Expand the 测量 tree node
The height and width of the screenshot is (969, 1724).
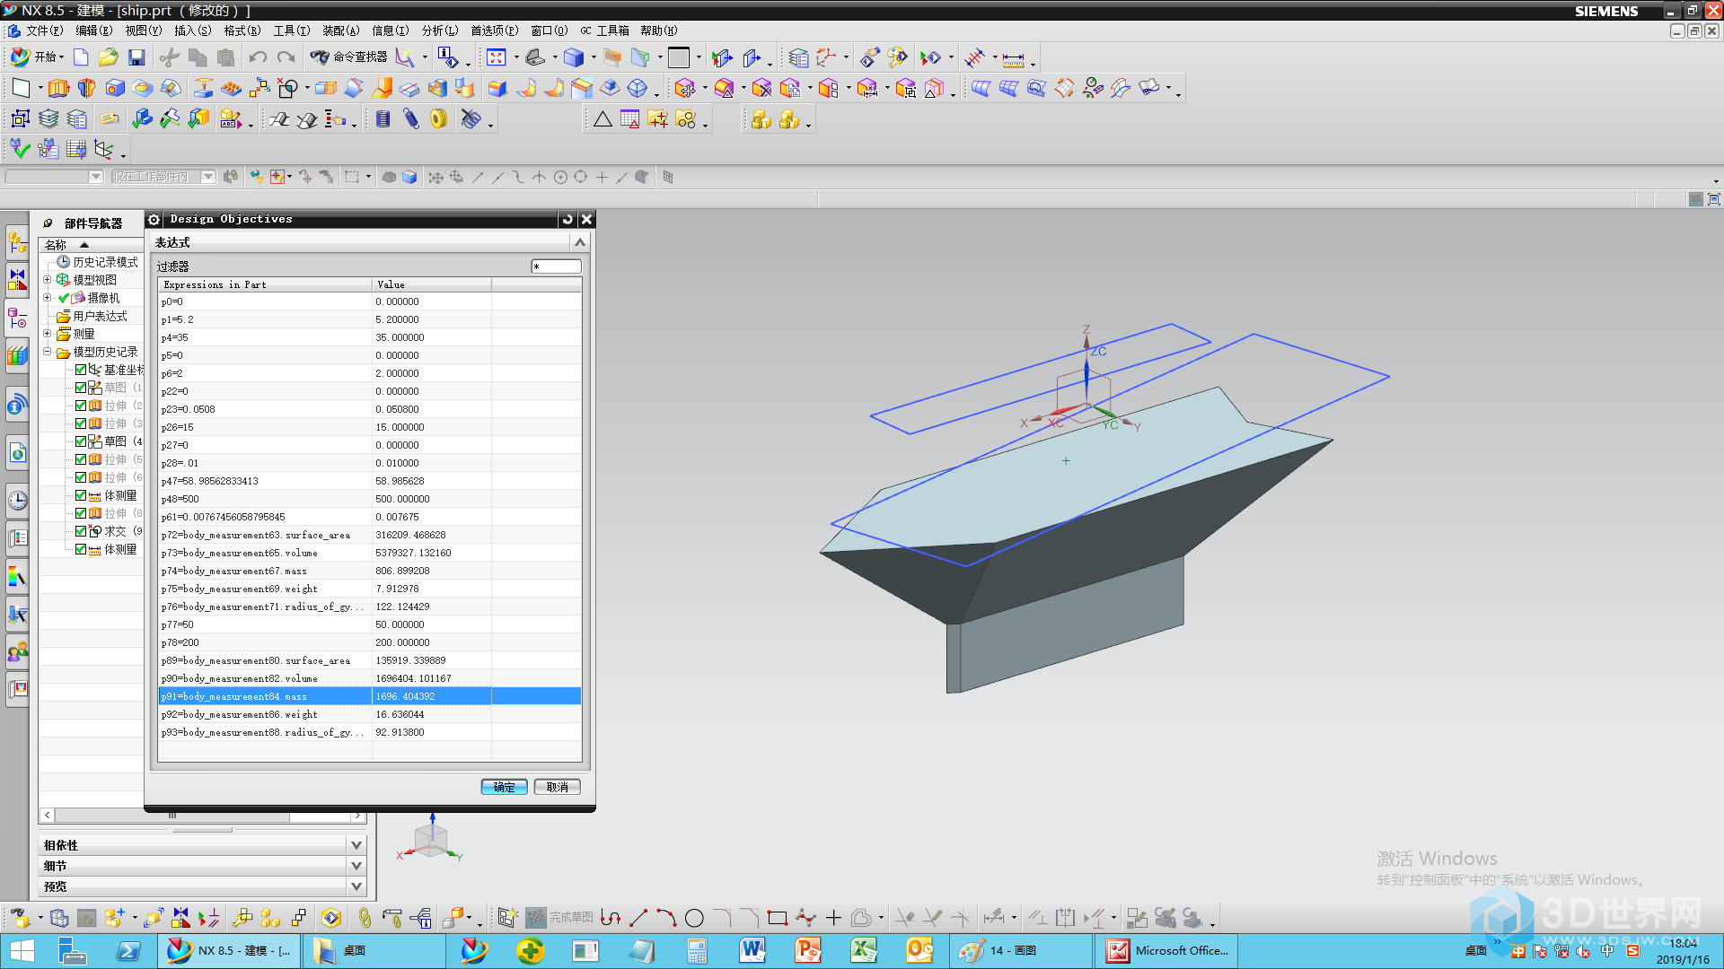coord(48,334)
